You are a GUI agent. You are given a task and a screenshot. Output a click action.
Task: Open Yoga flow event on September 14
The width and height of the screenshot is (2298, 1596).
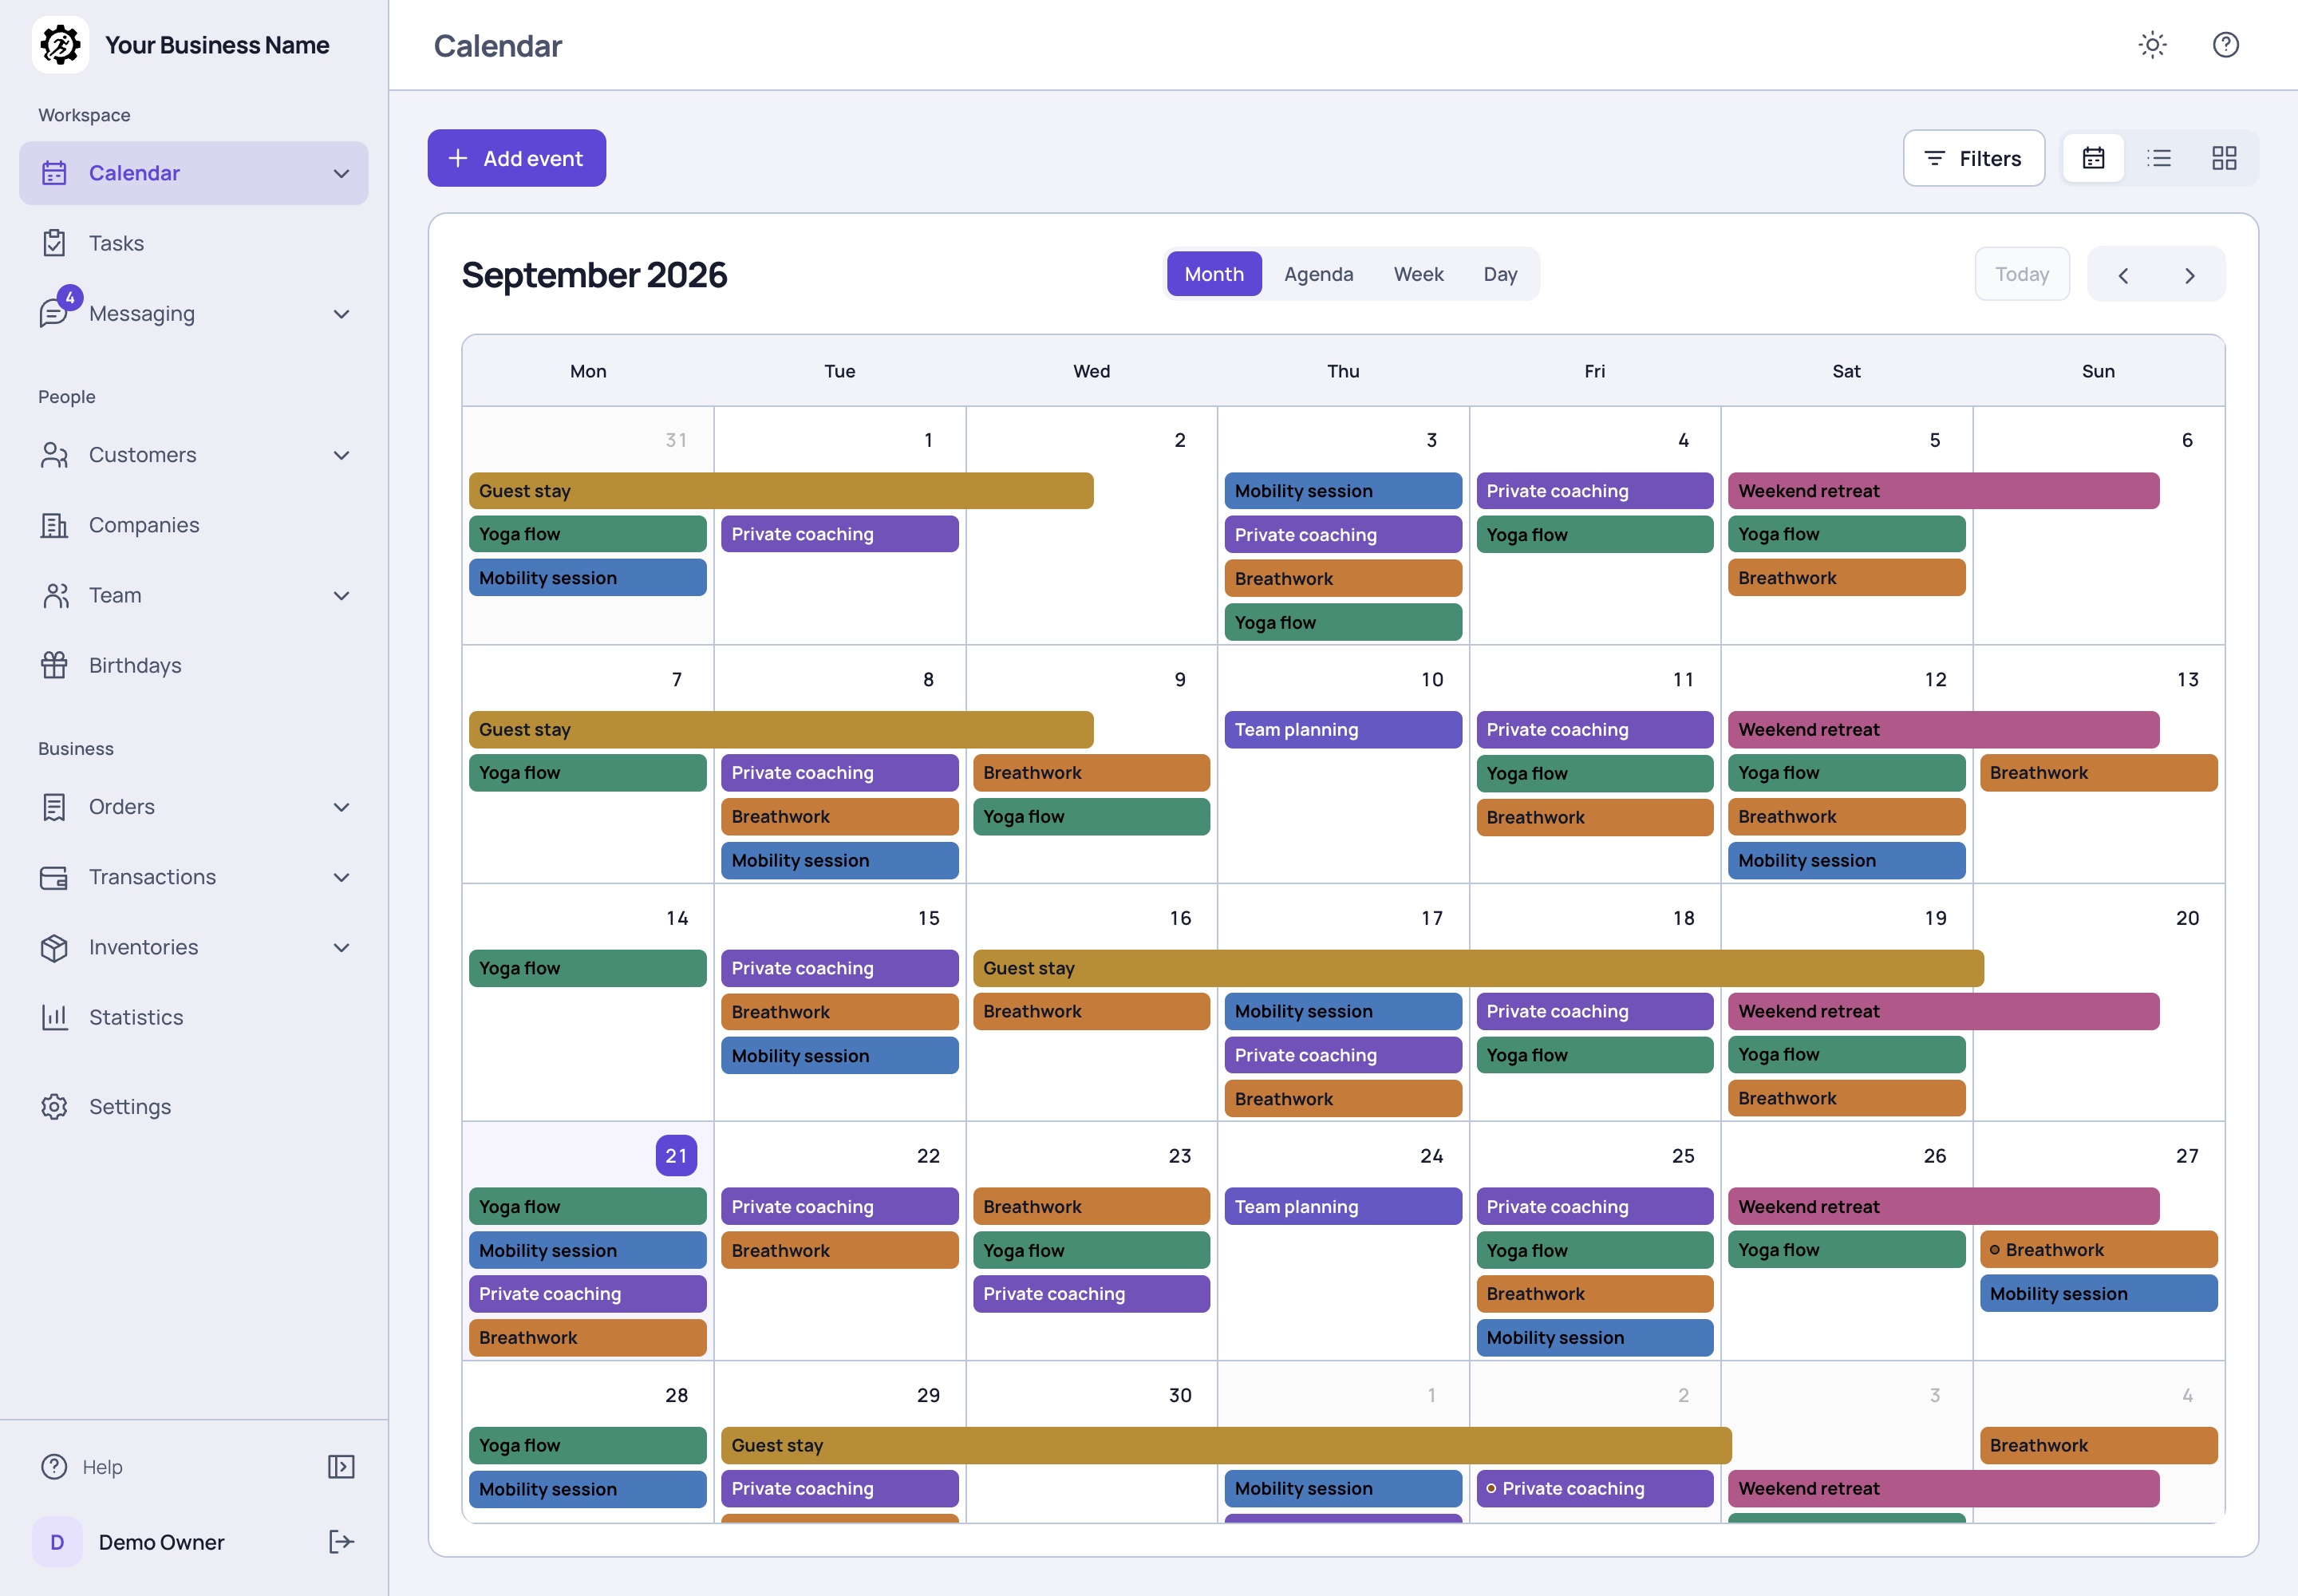click(x=587, y=968)
